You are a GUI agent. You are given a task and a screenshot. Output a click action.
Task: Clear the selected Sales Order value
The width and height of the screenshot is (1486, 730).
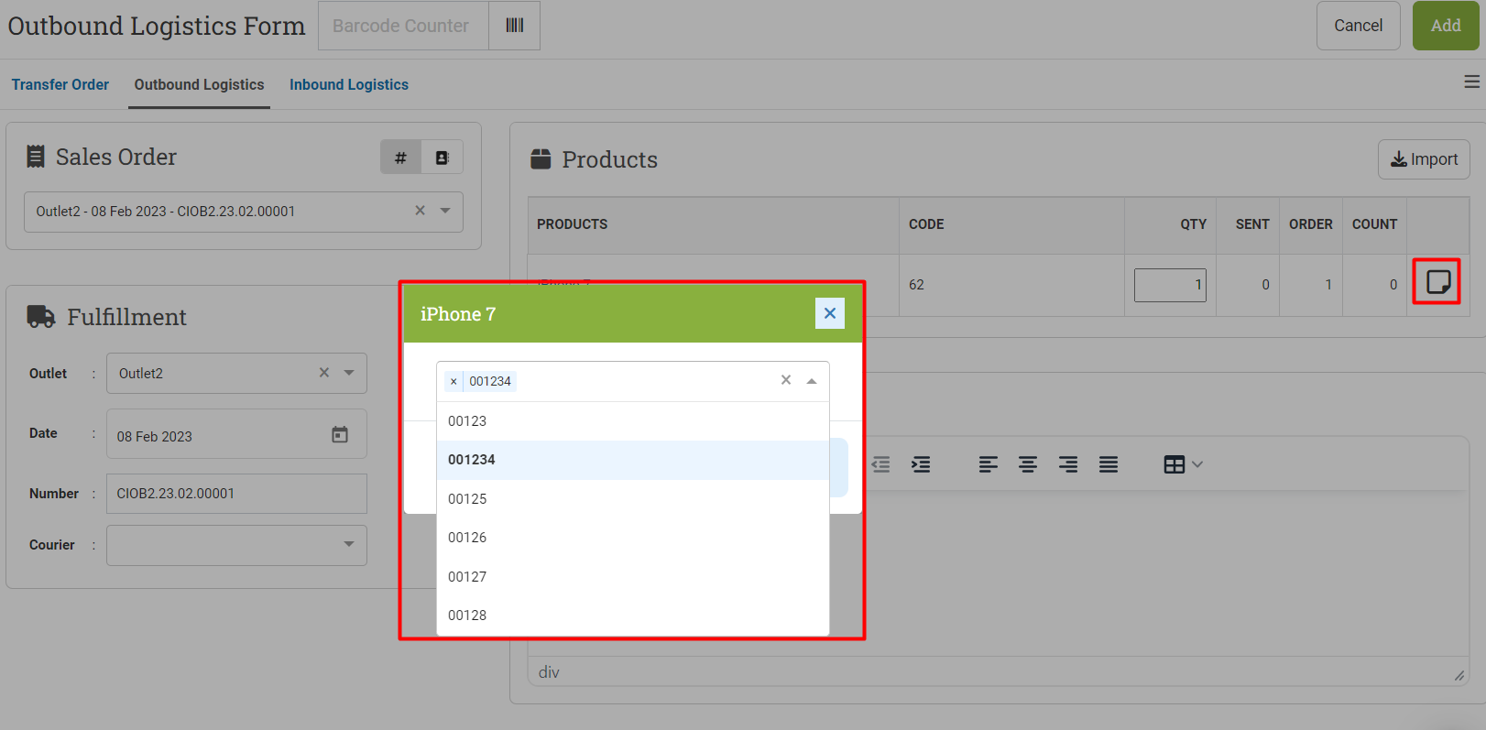420,211
